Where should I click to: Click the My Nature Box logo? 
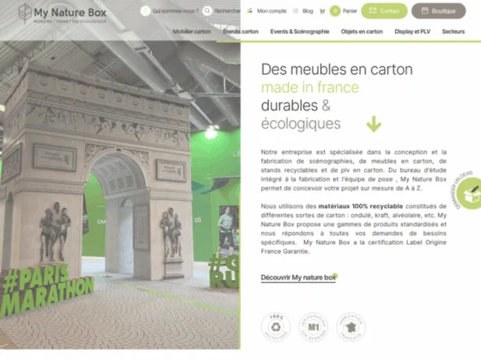(63, 14)
